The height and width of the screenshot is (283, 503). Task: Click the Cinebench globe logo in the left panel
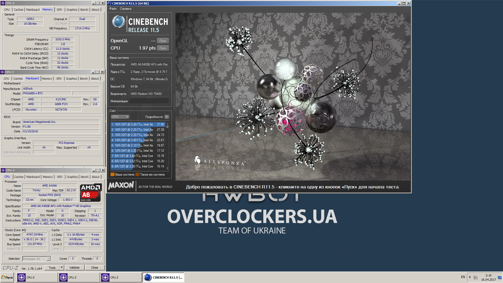(118, 21)
